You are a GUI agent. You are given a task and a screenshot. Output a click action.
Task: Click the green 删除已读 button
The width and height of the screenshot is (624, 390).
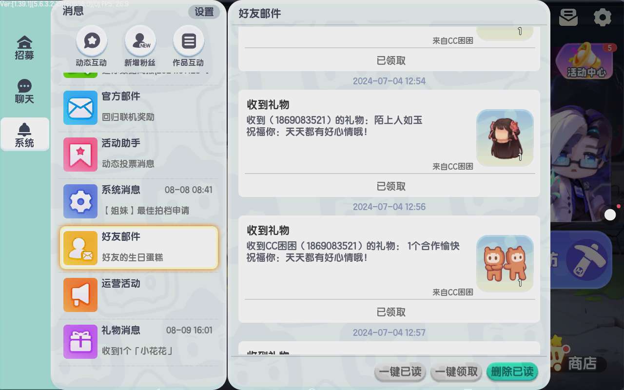click(512, 372)
